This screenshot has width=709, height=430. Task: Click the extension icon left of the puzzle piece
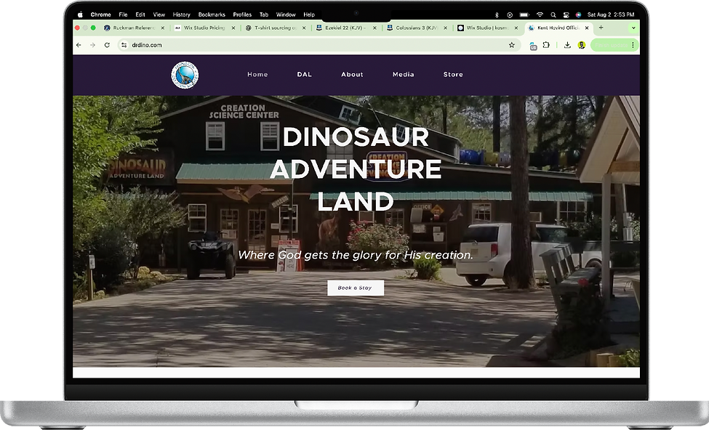pyautogui.click(x=533, y=46)
